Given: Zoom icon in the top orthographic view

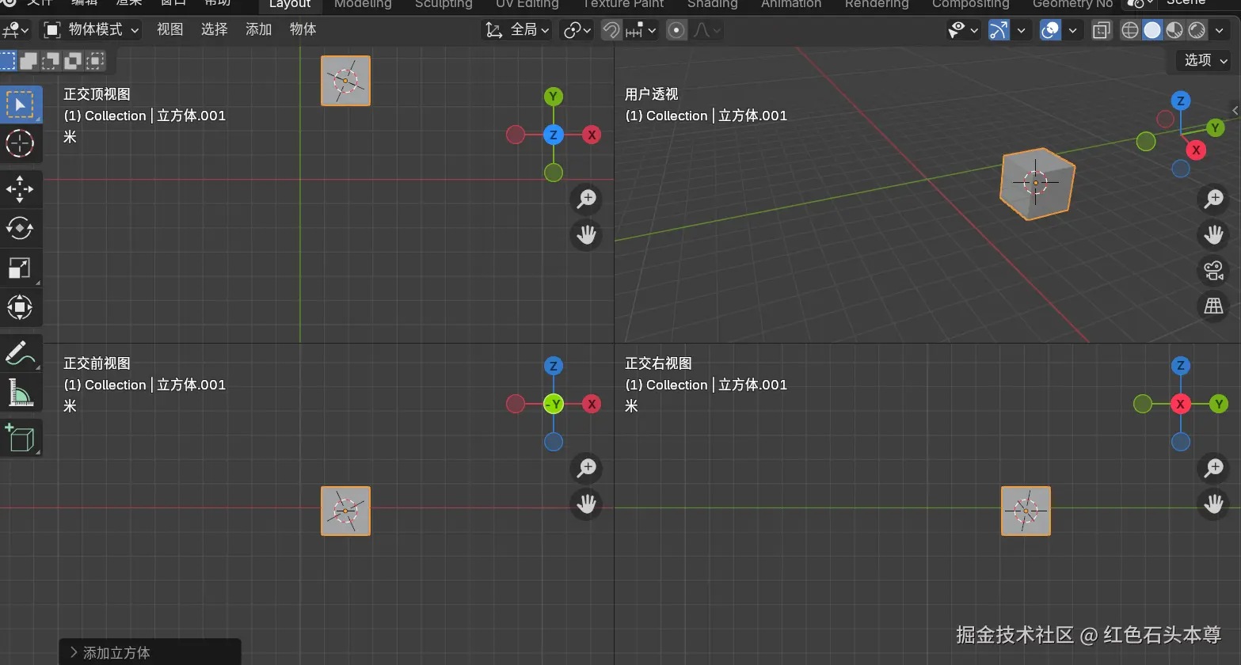Looking at the screenshot, I should click(587, 199).
